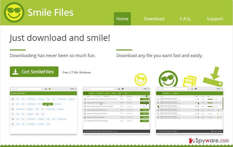Select the document category icon in Popular Searches

click(13, 124)
